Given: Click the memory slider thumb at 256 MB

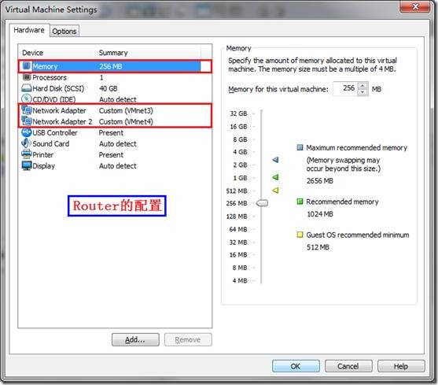Looking at the screenshot, I should coord(262,203).
